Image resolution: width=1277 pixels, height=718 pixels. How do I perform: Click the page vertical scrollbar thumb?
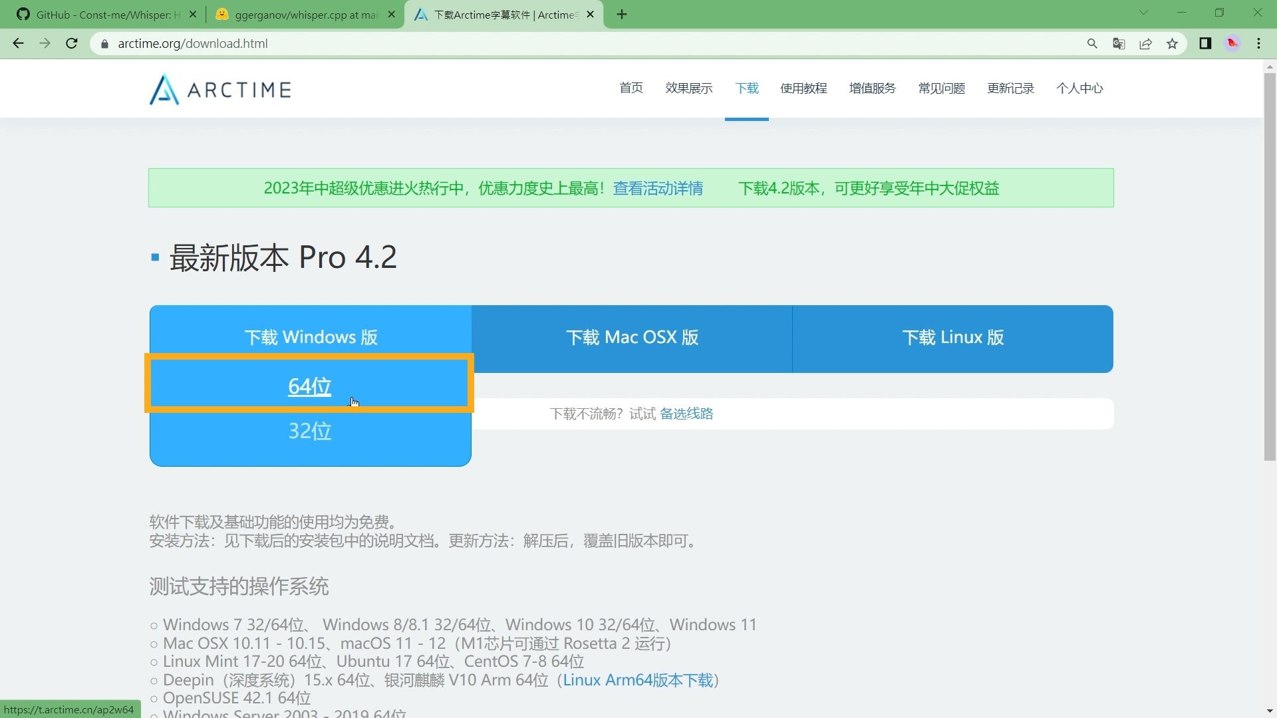(1270, 266)
